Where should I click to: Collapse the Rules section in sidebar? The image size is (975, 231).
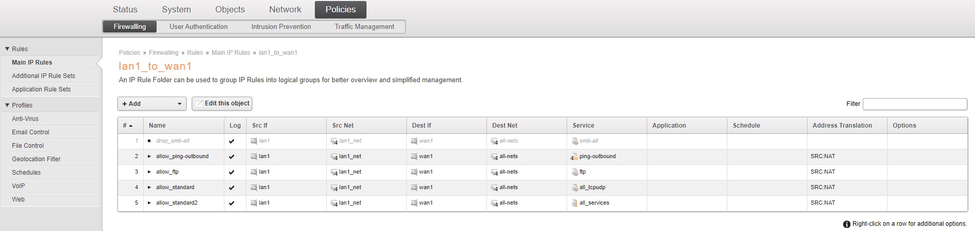(x=7, y=49)
